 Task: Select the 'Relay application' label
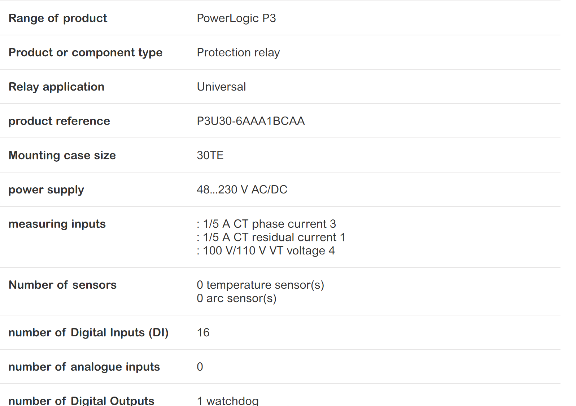click(56, 87)
